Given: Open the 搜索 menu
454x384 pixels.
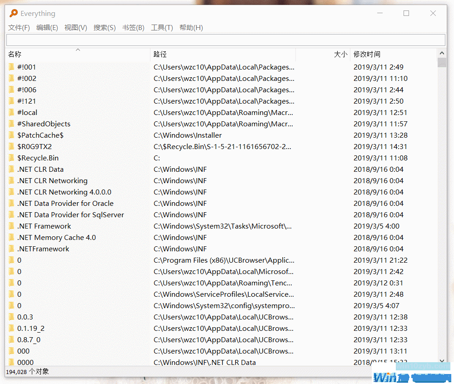Looking at the screenshot, I should [104, 27].
